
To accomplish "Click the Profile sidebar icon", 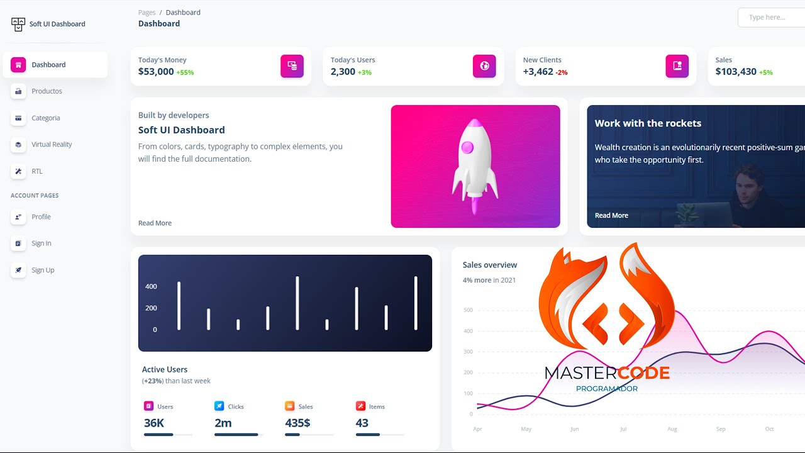I will coord(18,217).
